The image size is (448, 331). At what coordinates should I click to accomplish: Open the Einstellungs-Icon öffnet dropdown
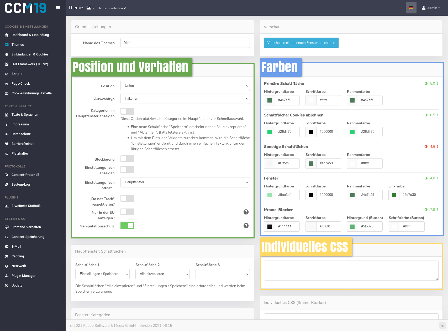(185, 182)
